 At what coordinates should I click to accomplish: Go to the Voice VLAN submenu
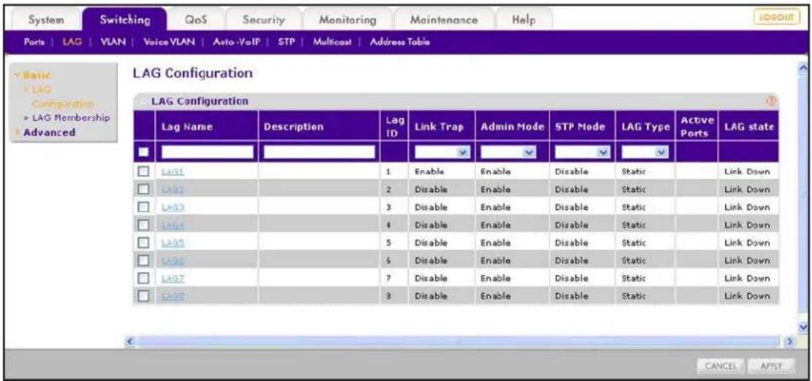coord(168,42)
